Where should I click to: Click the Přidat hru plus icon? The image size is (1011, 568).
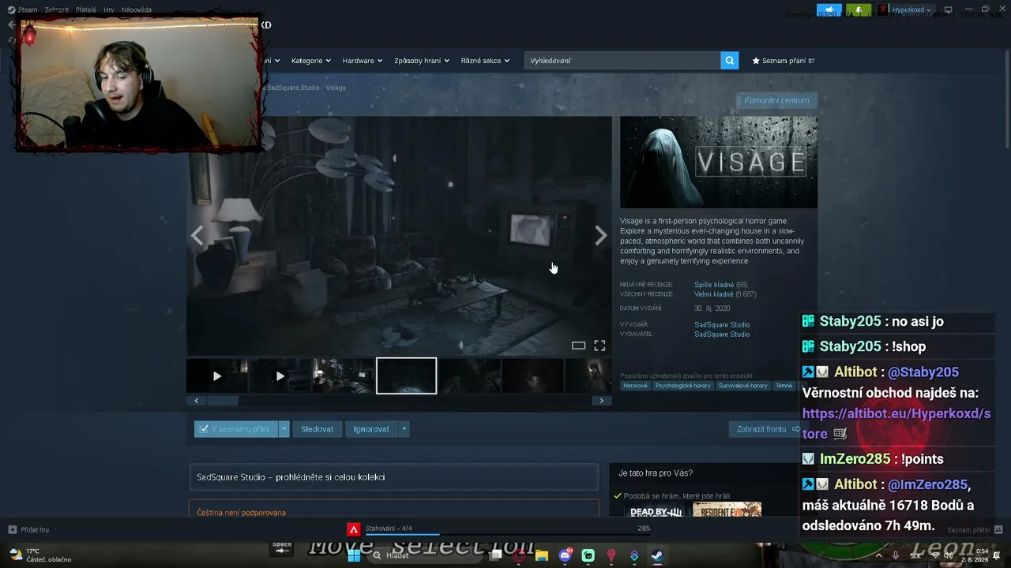[13, 529]
